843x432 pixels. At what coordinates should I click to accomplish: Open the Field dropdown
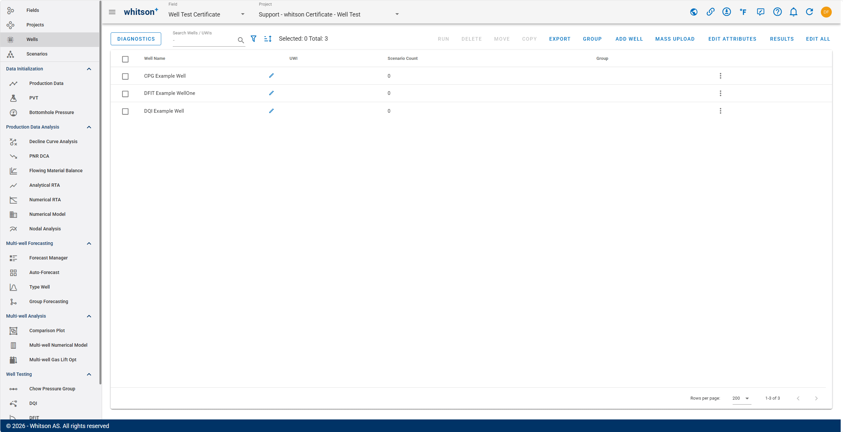[206, 14]
